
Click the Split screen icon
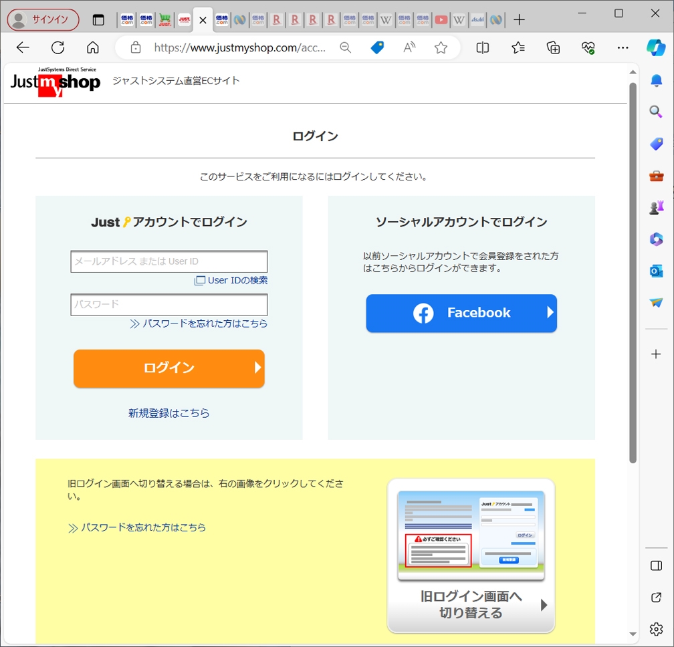[482, 47]
